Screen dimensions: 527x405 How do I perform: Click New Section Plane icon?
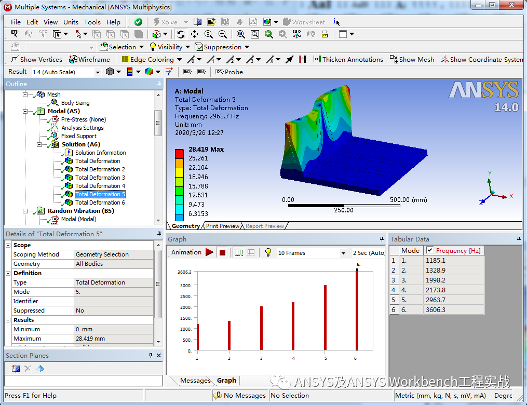tap(15, 369)
